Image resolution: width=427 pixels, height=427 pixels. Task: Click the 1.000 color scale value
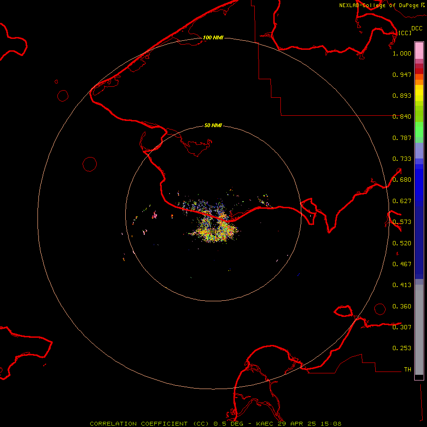click(402, 53)
